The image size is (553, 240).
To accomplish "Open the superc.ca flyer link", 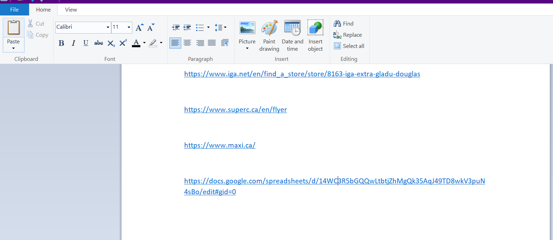I will coord(236,110).
